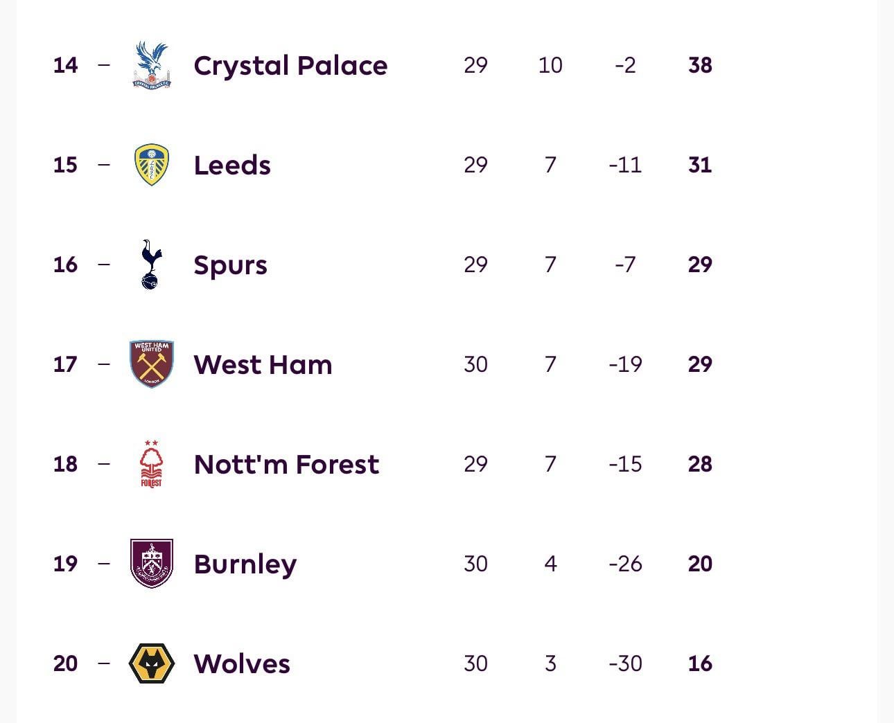The height and width of the screenshot is (723, 894).
Task: Open Burnley team name link
Action: [x=245, y=564]
